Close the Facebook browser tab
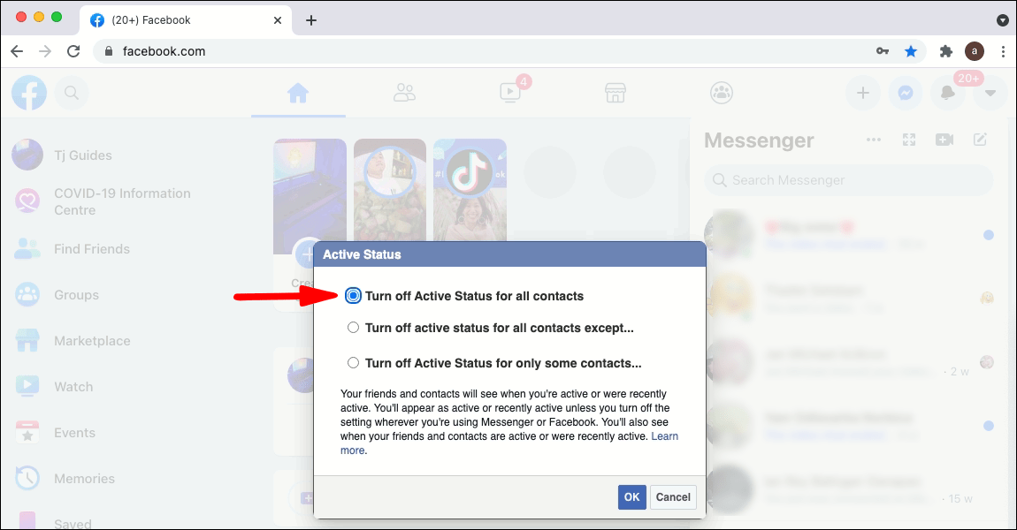This screenshot has width=1017, height=530. pyautogui.click(x=278, y=20)
